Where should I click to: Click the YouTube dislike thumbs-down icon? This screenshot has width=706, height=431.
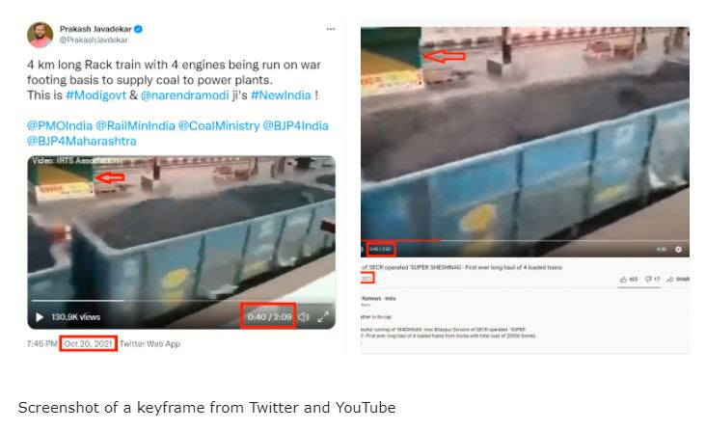pyautogui.click(x=648, y=280)
